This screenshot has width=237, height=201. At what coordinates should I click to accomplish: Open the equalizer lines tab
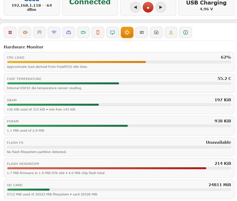tap(39, 32)
